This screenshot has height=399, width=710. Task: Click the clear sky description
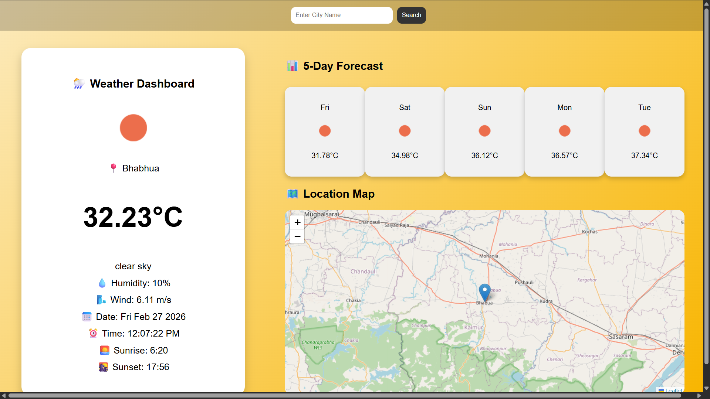pyautogui.click(x=133, y=266)
